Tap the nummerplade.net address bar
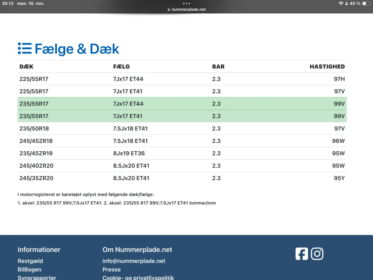The height and width of the screenshot is (280, 373). coord(189,9)
